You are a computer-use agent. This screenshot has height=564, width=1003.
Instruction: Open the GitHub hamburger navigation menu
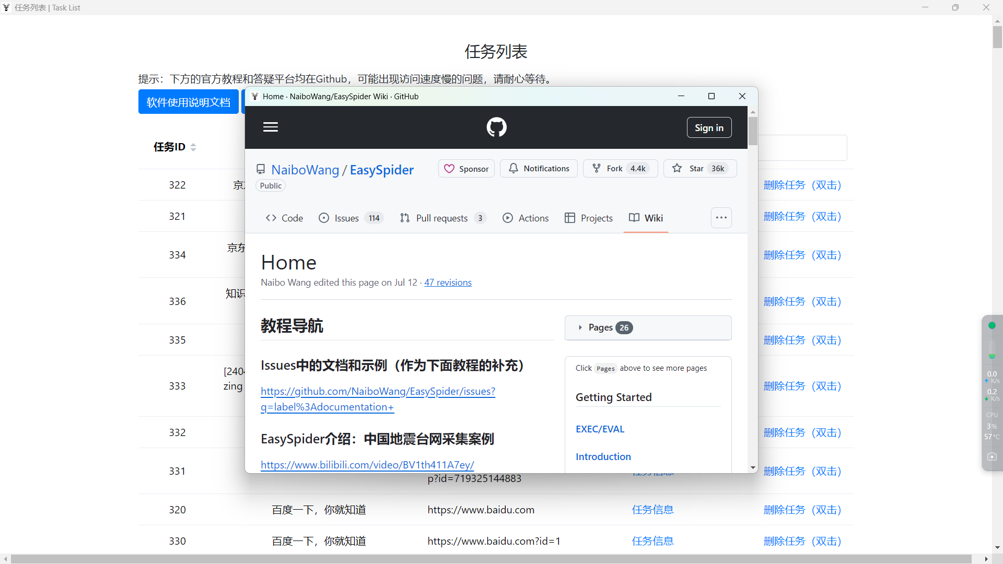tap(271, 127)
